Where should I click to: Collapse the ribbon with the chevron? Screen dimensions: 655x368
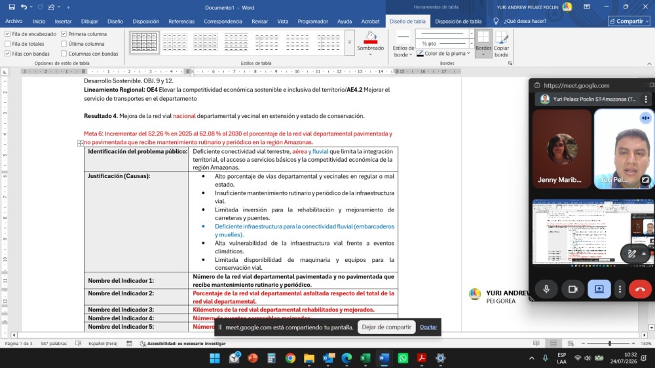649,64
